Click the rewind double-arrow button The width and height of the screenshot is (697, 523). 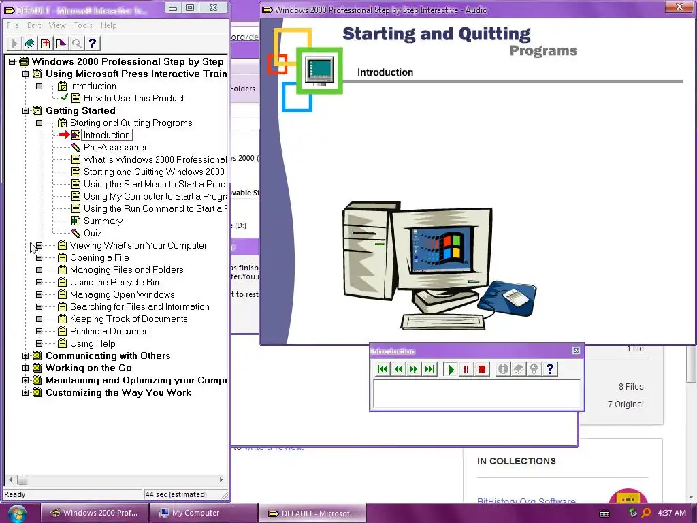[x=398, y=368]
